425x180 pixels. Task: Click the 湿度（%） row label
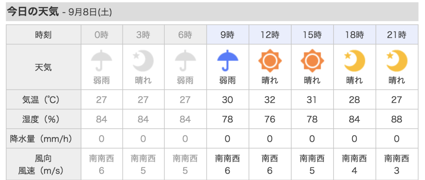[44, 120]
